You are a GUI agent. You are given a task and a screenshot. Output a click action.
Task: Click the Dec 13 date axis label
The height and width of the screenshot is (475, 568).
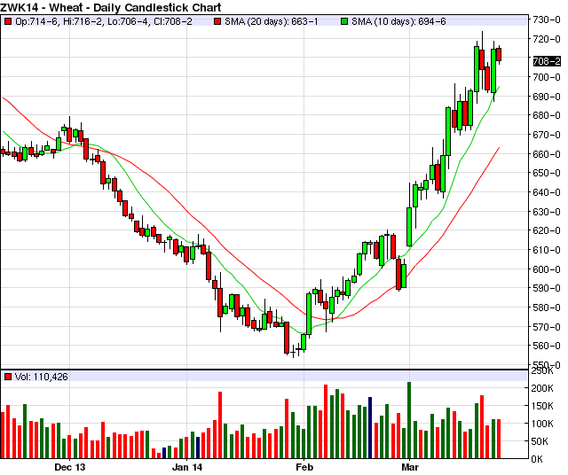(70, 467)
